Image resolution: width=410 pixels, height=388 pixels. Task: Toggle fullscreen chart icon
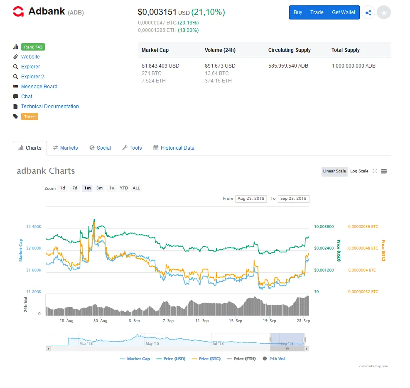pyautogui.click(x=375, y=171)
